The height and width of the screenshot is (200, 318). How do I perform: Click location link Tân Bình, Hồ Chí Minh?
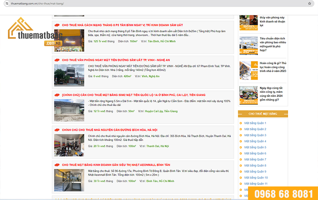[x=162, y=41]
